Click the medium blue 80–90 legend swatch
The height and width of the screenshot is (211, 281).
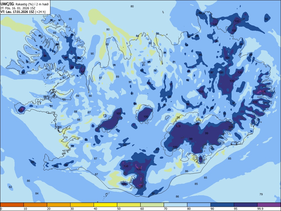[x=199, y=205]
